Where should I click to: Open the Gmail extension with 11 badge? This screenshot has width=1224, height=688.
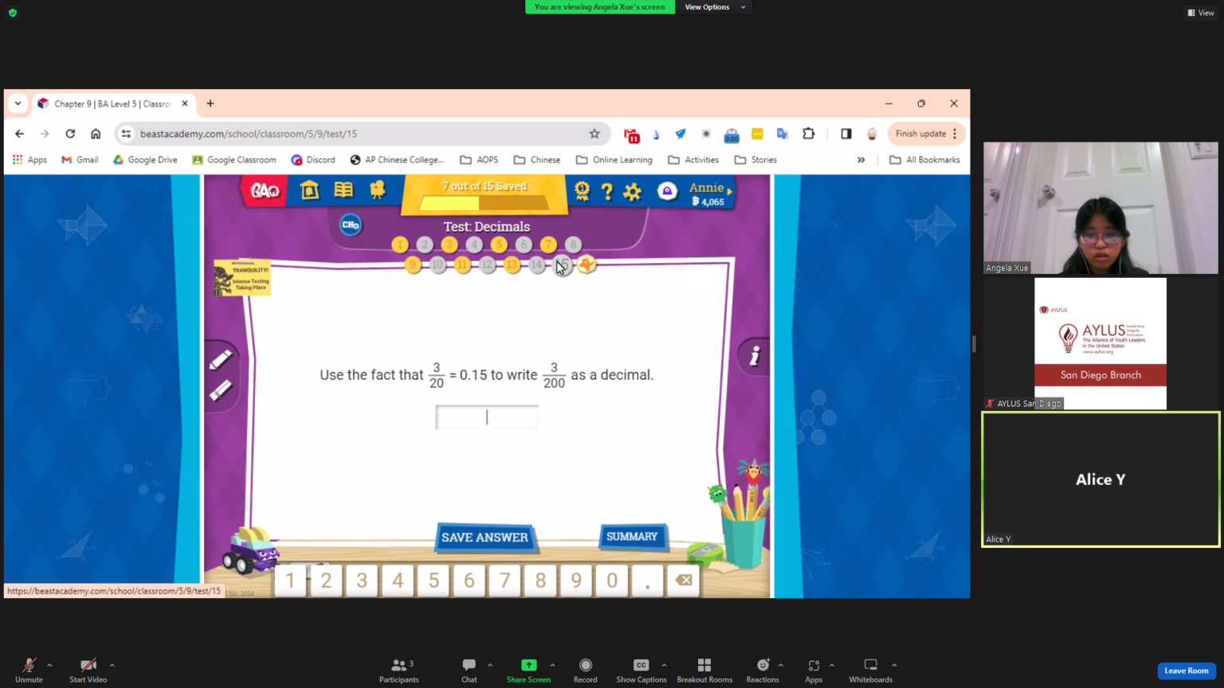(631, 135)
